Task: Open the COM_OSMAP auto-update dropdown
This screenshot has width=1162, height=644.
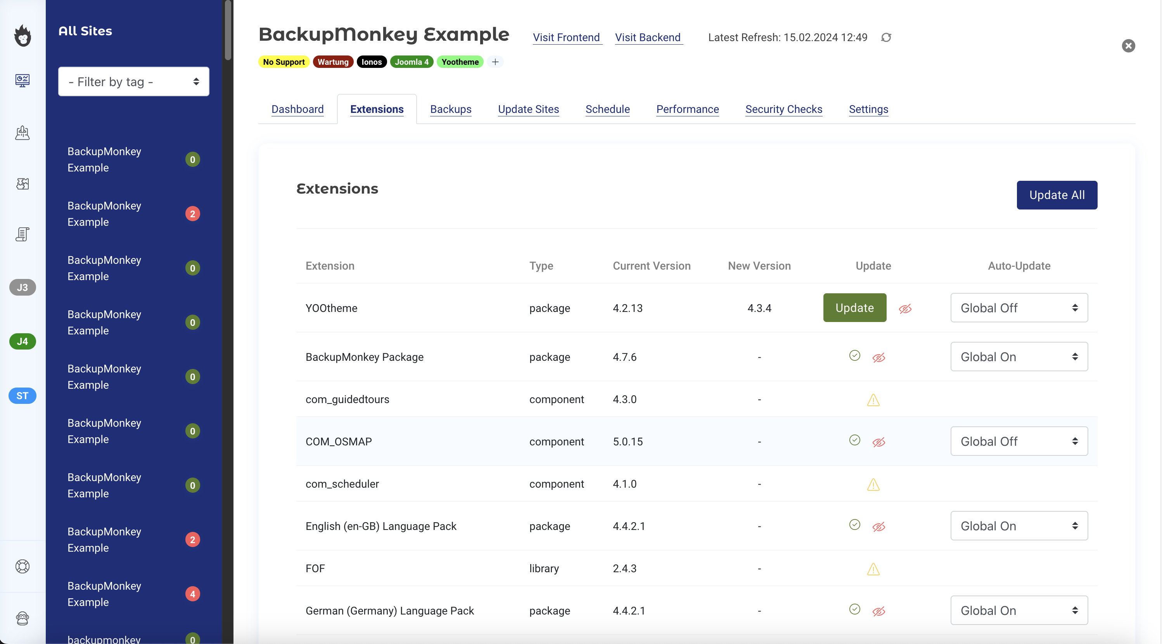Action: pyautogui.click(x=1019, y=441)
